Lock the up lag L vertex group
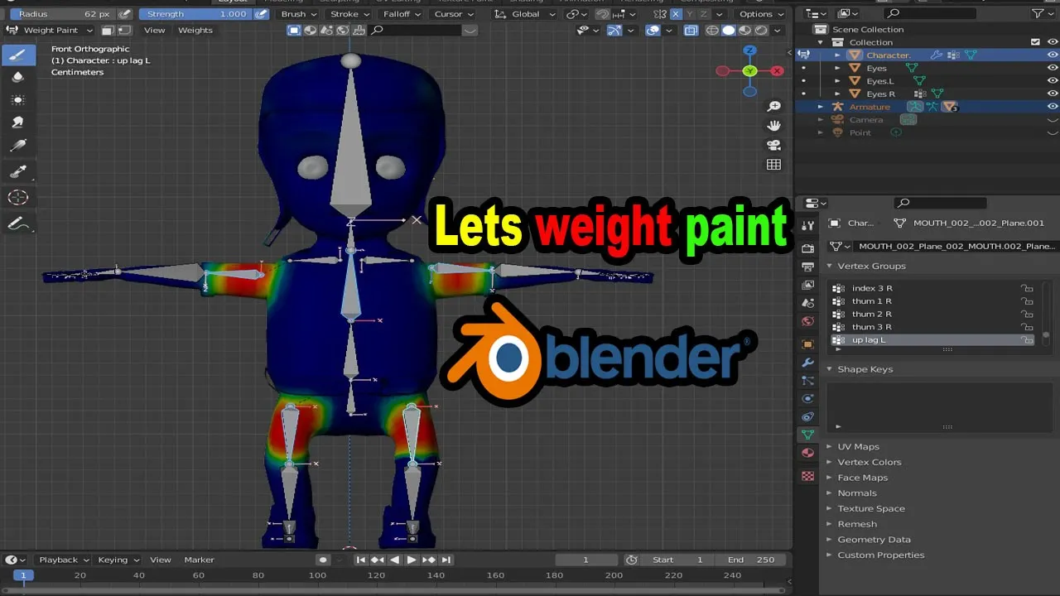The width and height of the screenshot is (1060, 596). [1027, 340]
